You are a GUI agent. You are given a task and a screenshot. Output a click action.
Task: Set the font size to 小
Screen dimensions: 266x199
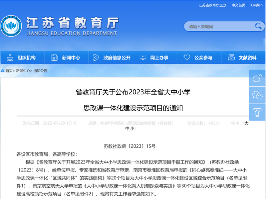pyautogui.click(x=133, y=129)
